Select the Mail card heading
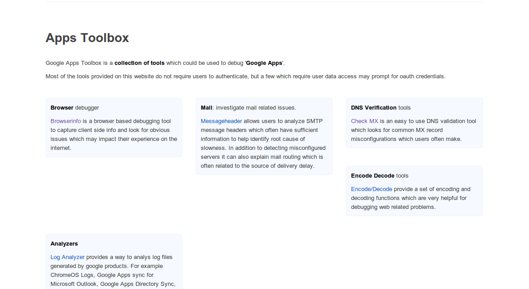The width and height of the screenshot is (529, 289). 206,108
